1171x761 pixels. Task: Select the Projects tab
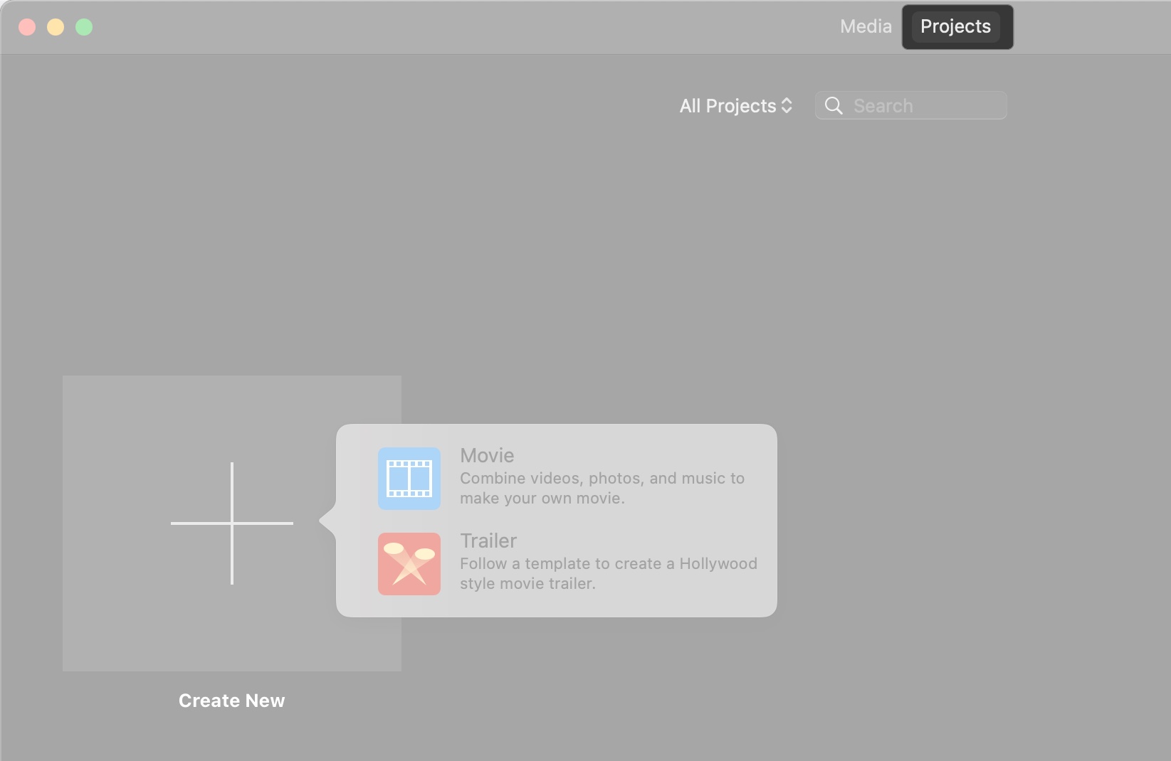pos(955,26)
